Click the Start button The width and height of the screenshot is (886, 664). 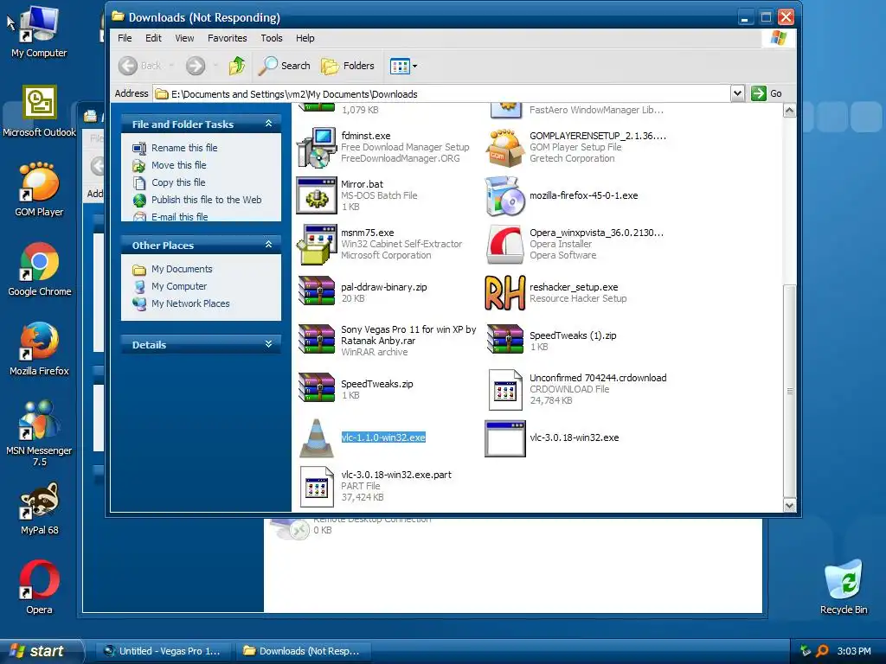tap(41, 651)
